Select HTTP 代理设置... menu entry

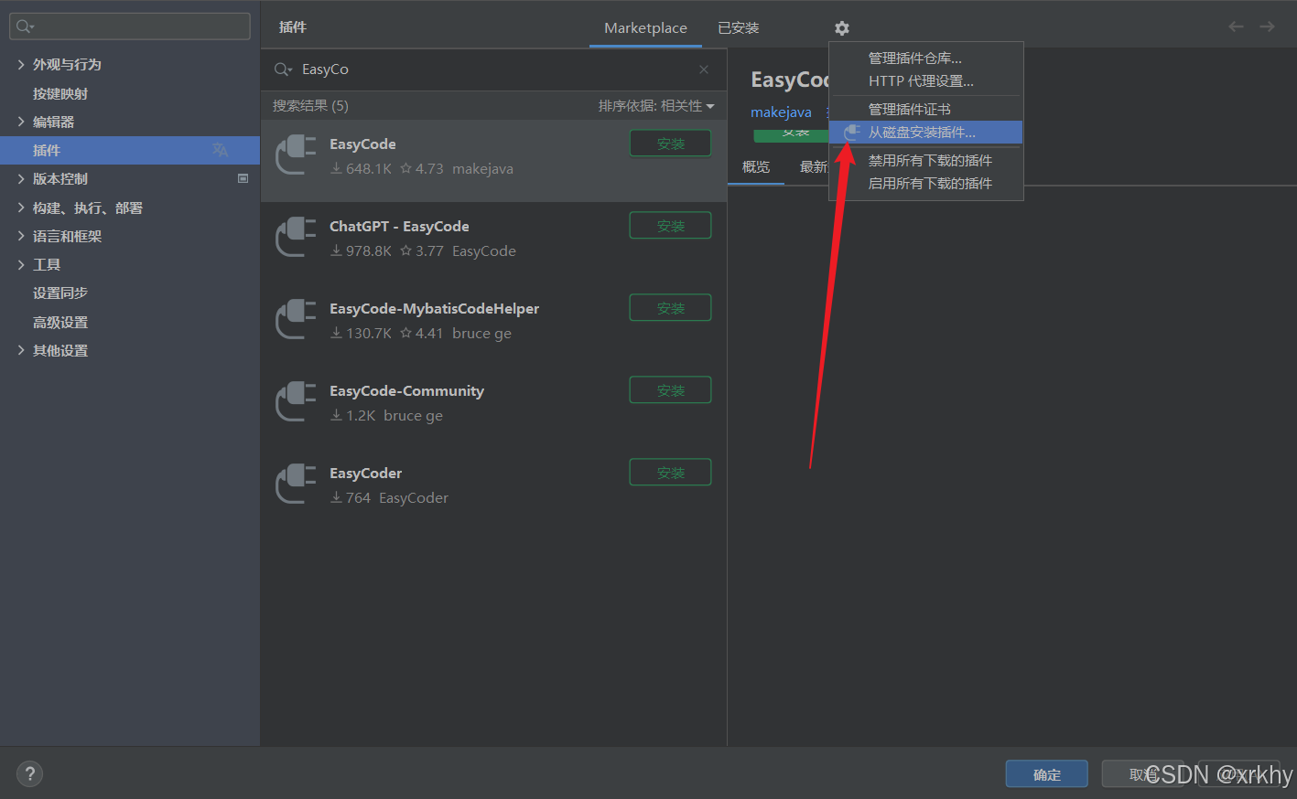[925, 80]
